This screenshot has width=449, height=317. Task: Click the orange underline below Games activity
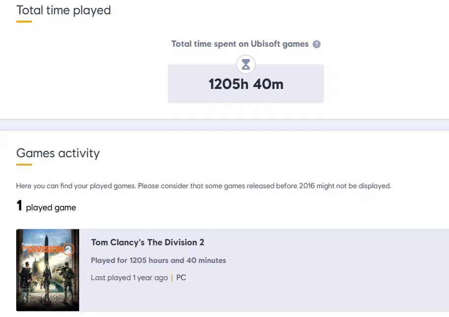click(x=24, y=165)
